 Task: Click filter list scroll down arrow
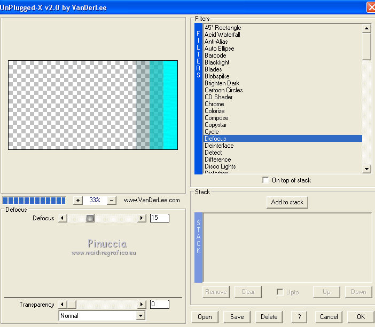(x=366, y=169)
